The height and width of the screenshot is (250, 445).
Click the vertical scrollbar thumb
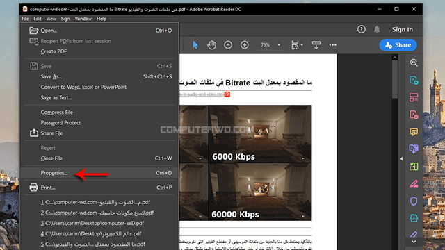click(x=394, y=79)
